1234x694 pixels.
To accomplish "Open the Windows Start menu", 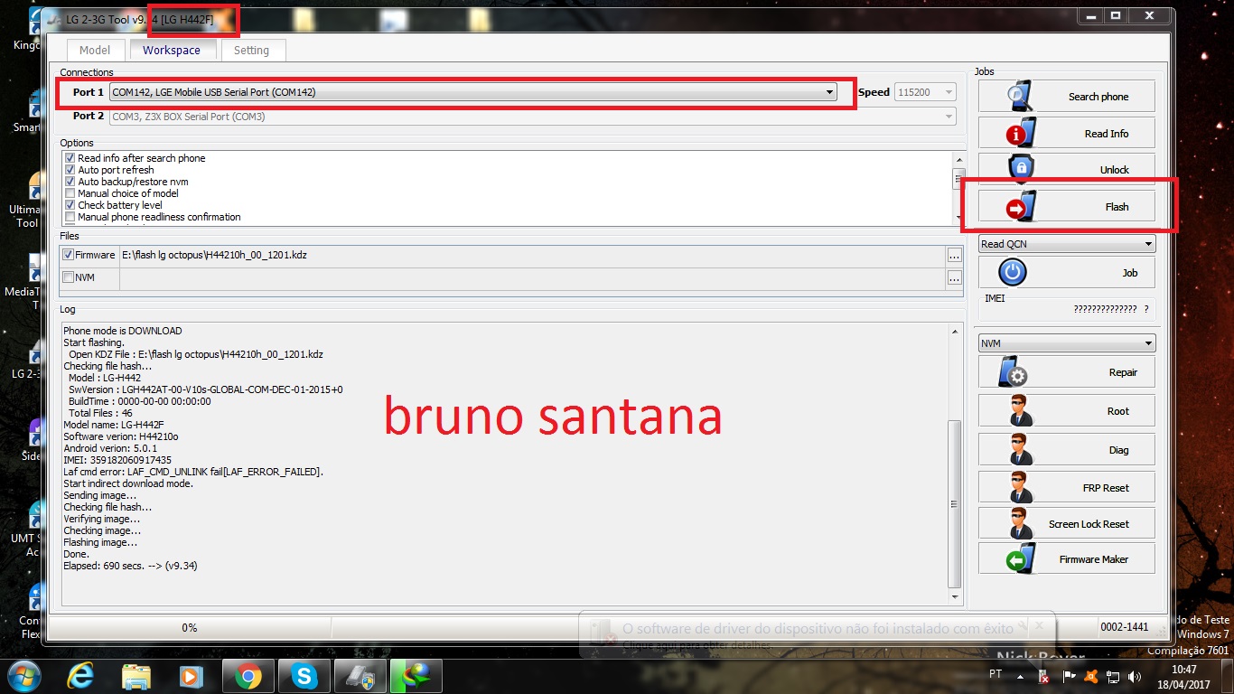I will click(x=23, y=675).
